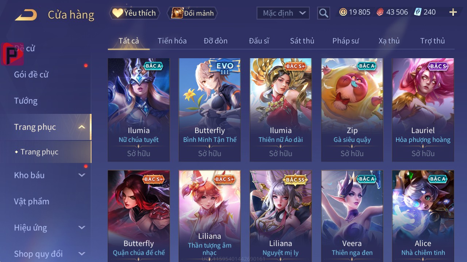Collapse the Trang phục section
Screen dimensions: 467x262
click(82, 127)
